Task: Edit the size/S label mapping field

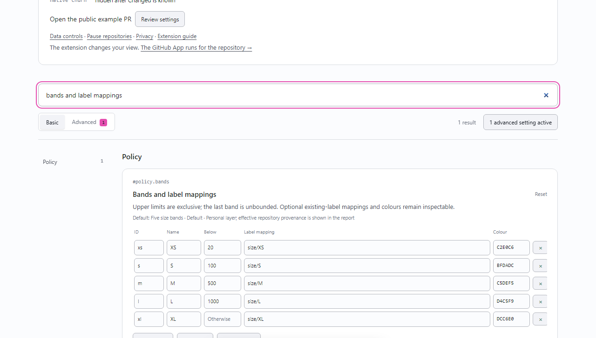Action: 367,266
